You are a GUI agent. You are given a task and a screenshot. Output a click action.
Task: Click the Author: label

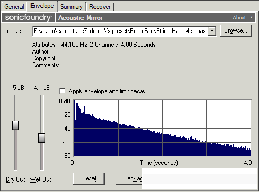(x=41, y=51)
